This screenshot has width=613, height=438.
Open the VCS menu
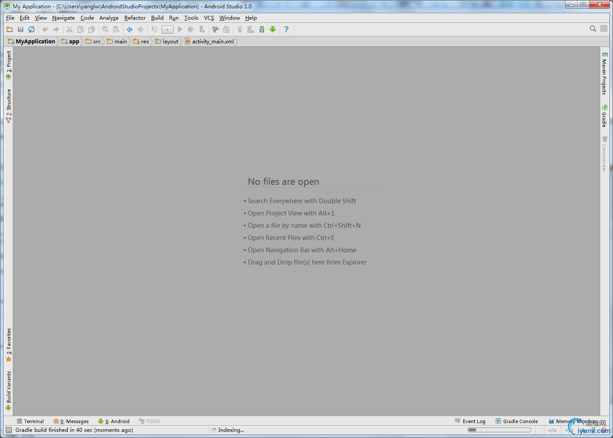(209, 18)
